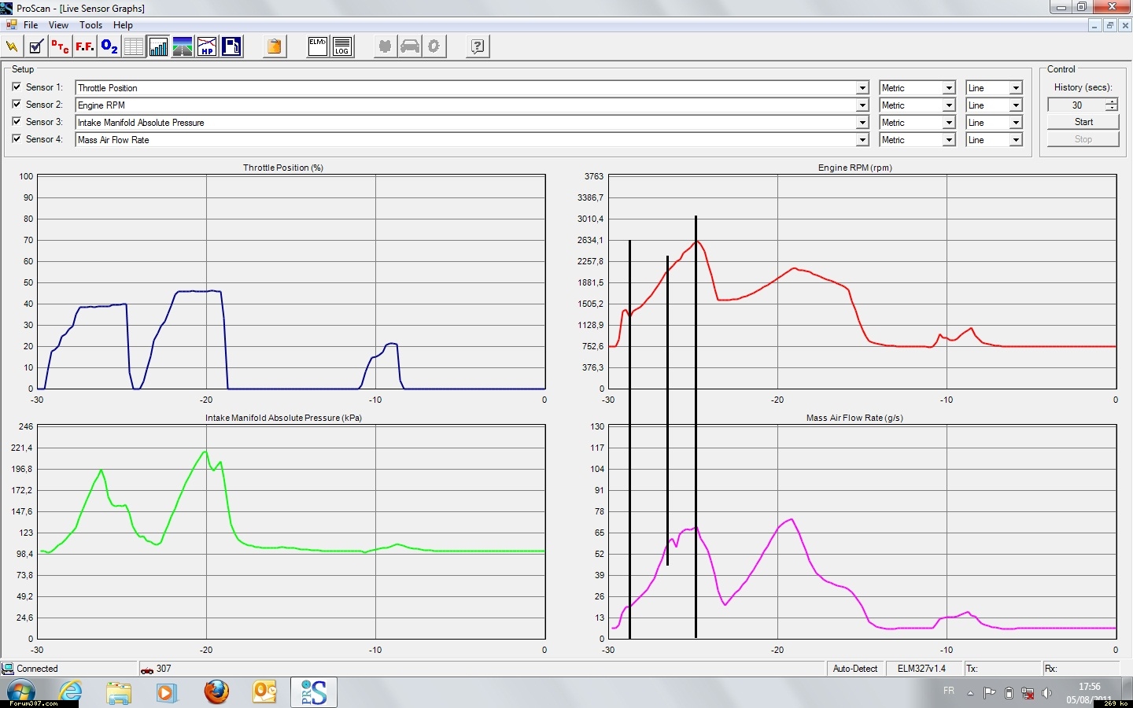Open the Metric units dropdown for Sensor 2
The image size is (1133, 708).
[x=949, y=105]
